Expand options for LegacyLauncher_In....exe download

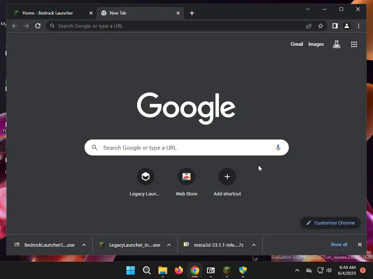tap(169, 245)
